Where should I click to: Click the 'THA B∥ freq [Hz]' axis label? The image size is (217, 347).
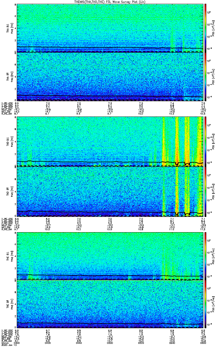point(10,77)
